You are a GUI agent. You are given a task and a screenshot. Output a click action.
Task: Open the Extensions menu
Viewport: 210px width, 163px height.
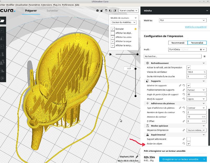click(47, 5)
